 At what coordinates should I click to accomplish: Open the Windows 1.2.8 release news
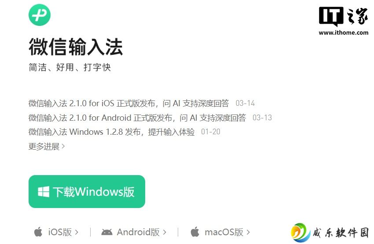(112, 132)
